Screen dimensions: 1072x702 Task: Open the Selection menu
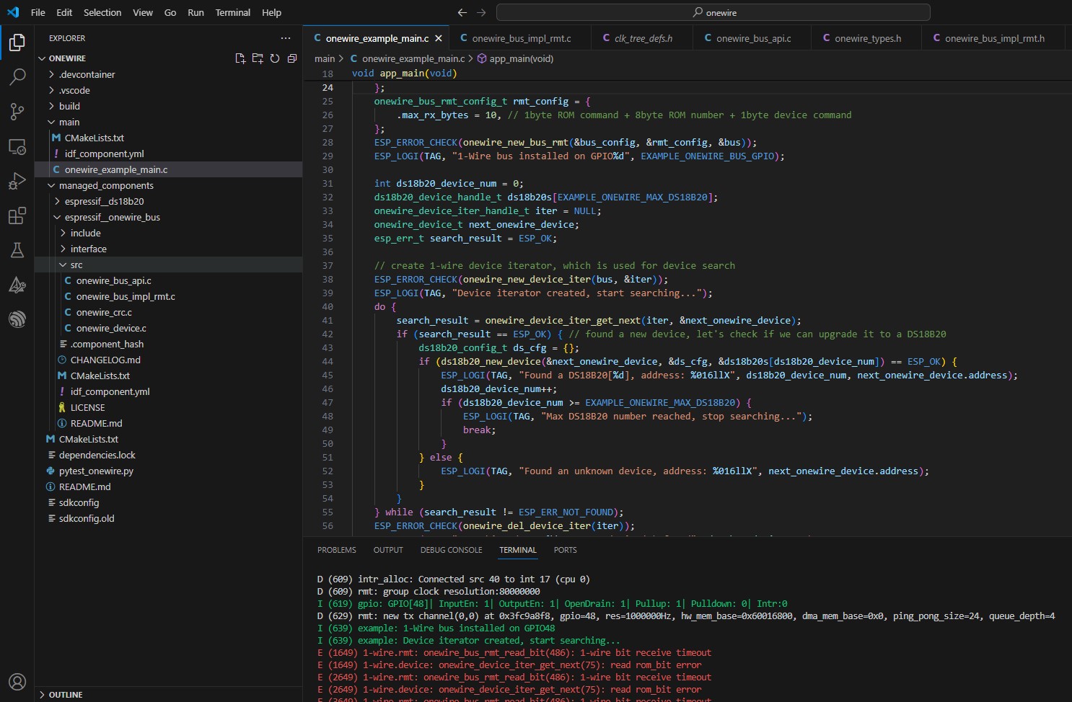(102, 12)
